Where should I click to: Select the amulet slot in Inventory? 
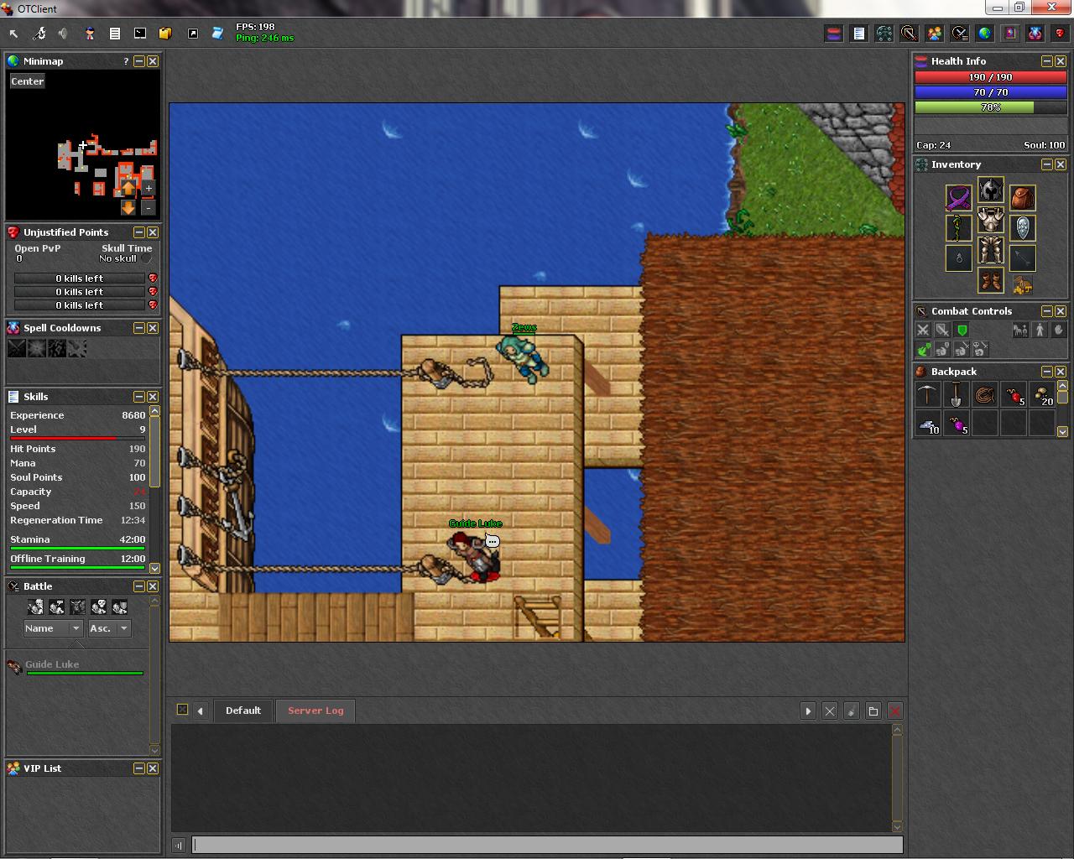(959, 198)
